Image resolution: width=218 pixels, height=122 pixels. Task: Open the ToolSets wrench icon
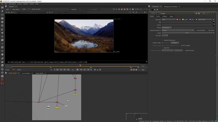[2, 58]
